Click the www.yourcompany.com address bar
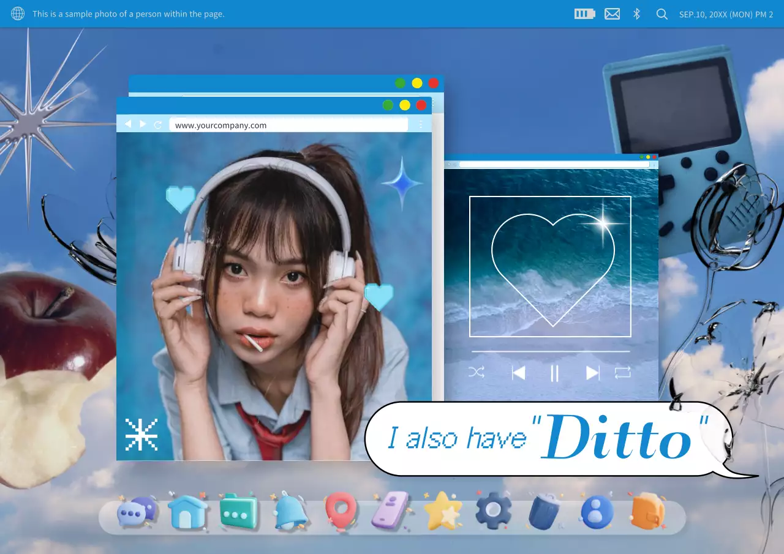 [x=288, y=125]
